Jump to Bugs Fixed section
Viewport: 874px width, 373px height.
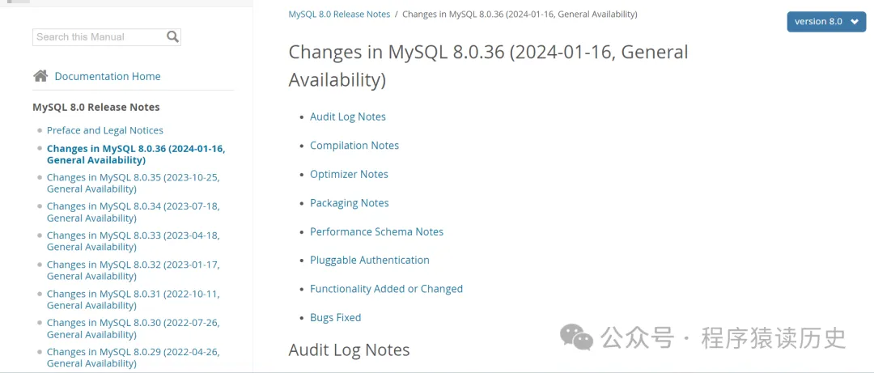coord(336,318)
